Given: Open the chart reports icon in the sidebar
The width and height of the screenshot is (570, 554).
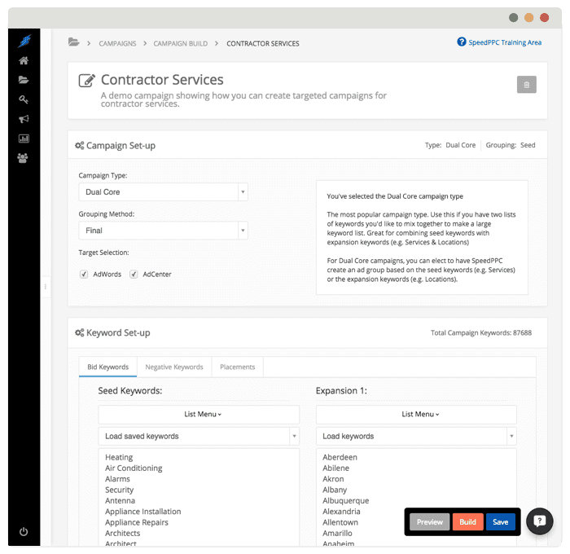Looking at the screenshot, I should pyautogui.click(x=24, y=138).
